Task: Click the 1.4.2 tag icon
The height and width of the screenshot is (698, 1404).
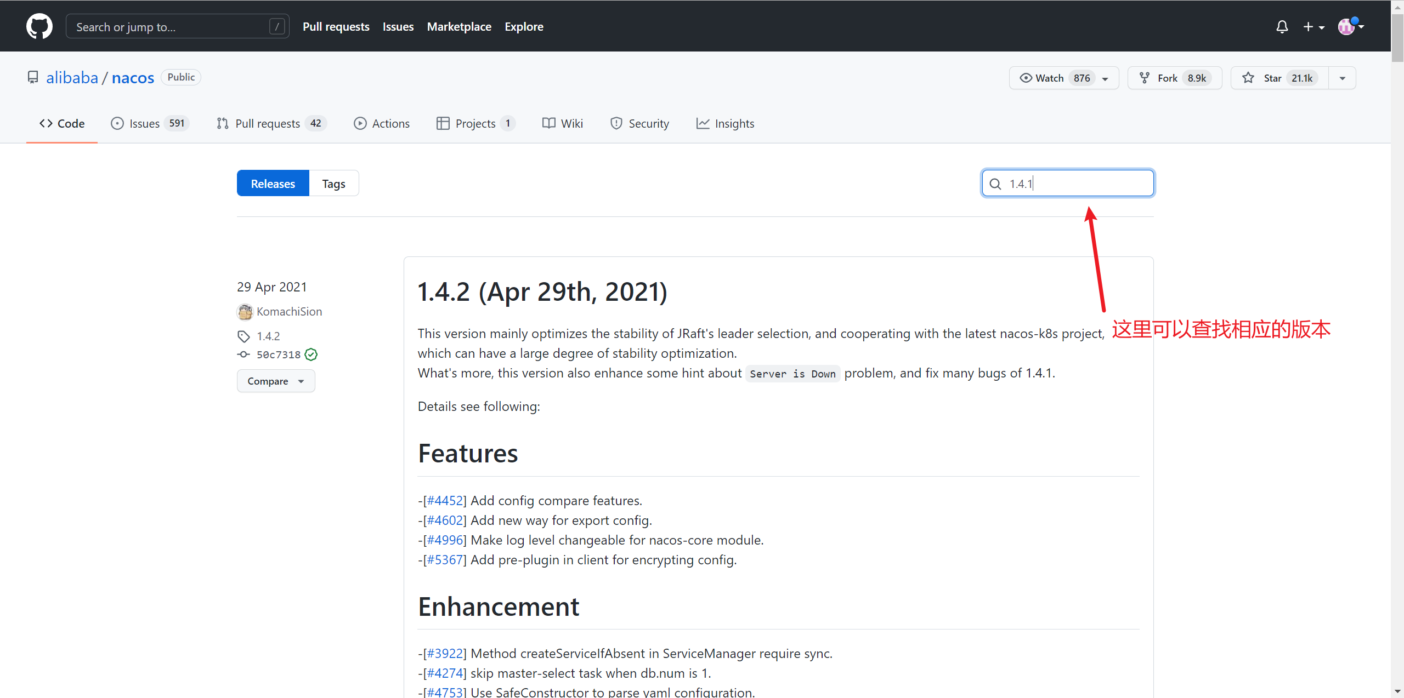Action: [244, 336]
